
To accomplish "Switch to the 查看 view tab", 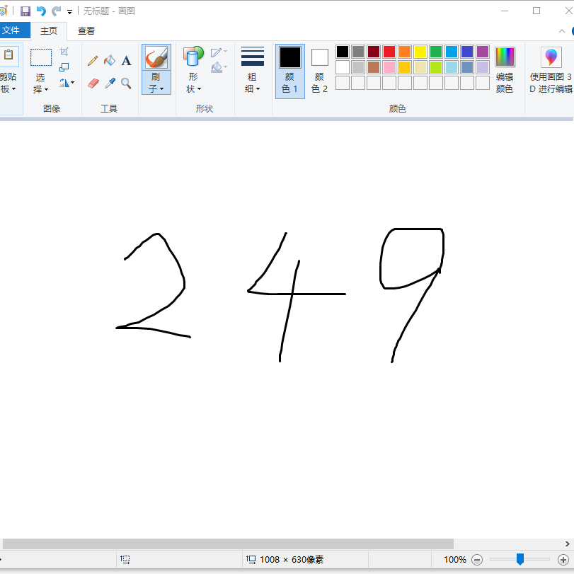I will (x=86, y=30).
